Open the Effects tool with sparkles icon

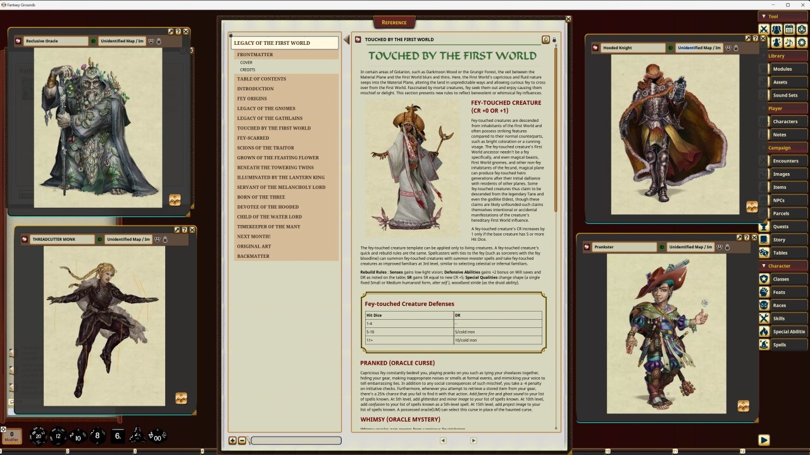tap(776, 42)
